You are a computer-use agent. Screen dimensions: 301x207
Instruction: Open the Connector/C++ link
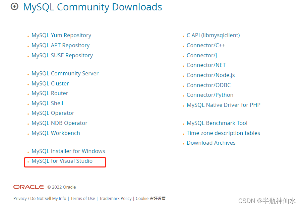pos(206,45)
